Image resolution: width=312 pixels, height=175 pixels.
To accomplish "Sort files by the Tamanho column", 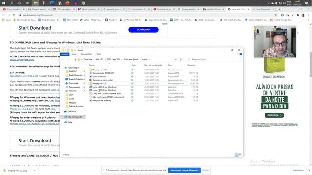I will [191, 65].
